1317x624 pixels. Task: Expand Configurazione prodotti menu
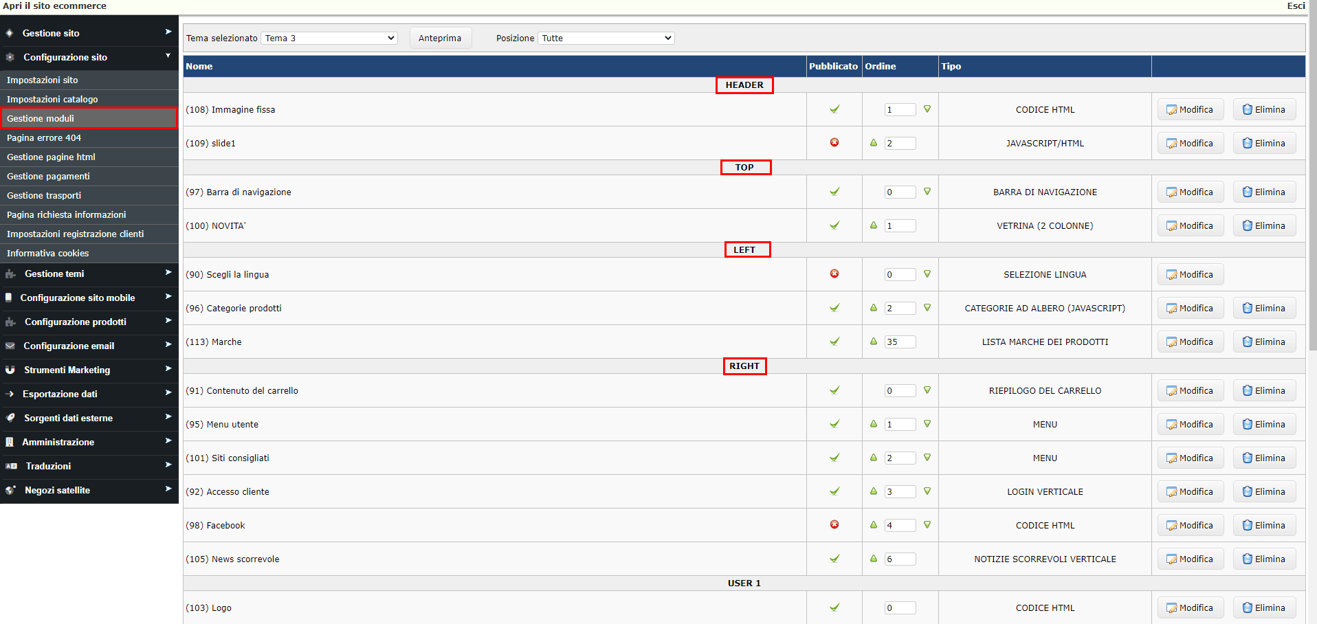89,322
